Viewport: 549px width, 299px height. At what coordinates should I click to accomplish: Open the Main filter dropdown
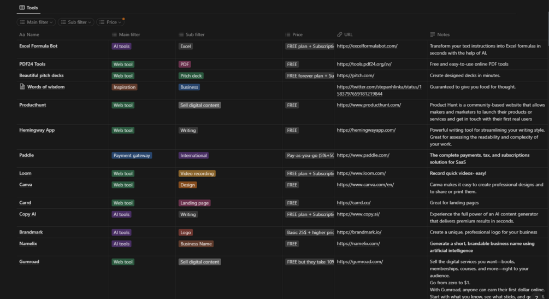pos(36,22)
